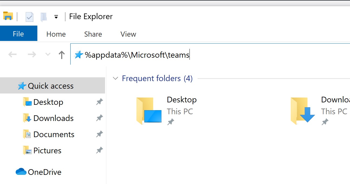
Task: Click the Up one level arrow
Action: point(62,55)
